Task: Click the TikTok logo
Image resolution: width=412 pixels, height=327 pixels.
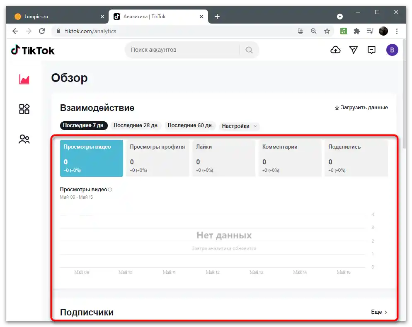Action: 33,50
